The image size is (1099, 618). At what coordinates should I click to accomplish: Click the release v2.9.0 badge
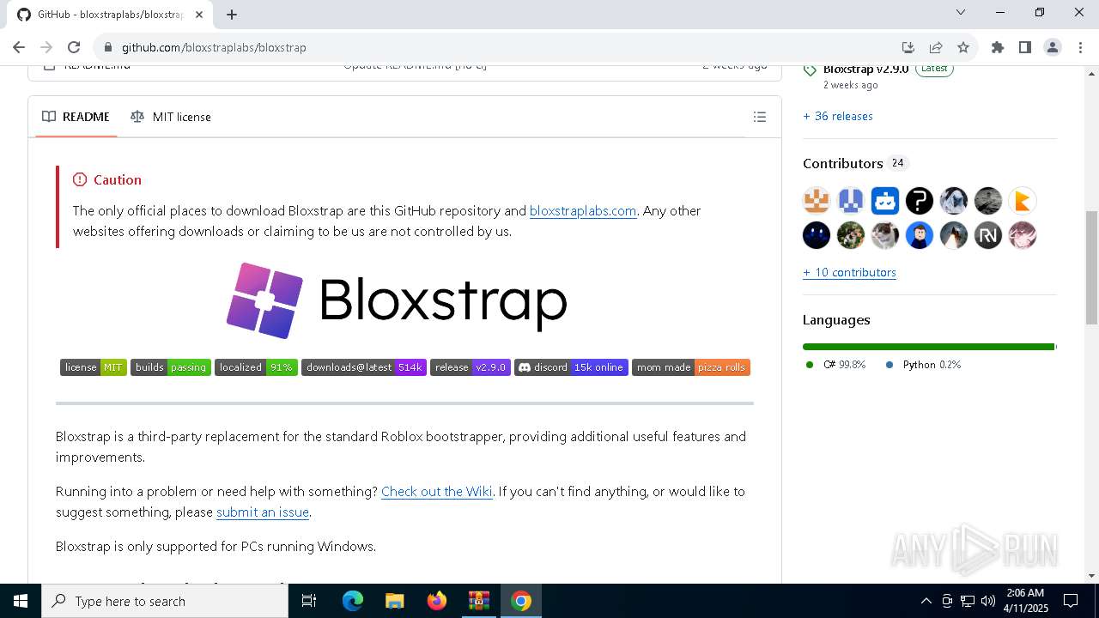click(471, 367)
